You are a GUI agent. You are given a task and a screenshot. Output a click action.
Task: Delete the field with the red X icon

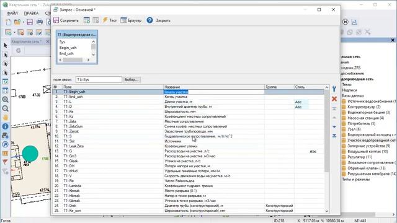click(x=334, y=99)
